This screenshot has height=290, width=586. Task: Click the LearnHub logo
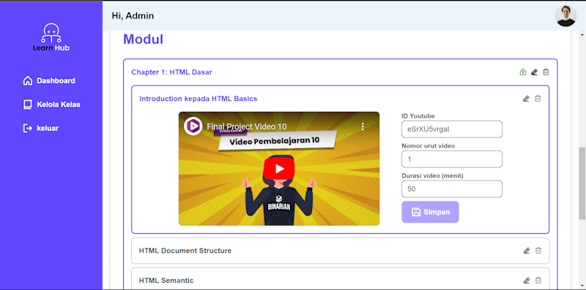pyautogui.click(x=51, y=37)
